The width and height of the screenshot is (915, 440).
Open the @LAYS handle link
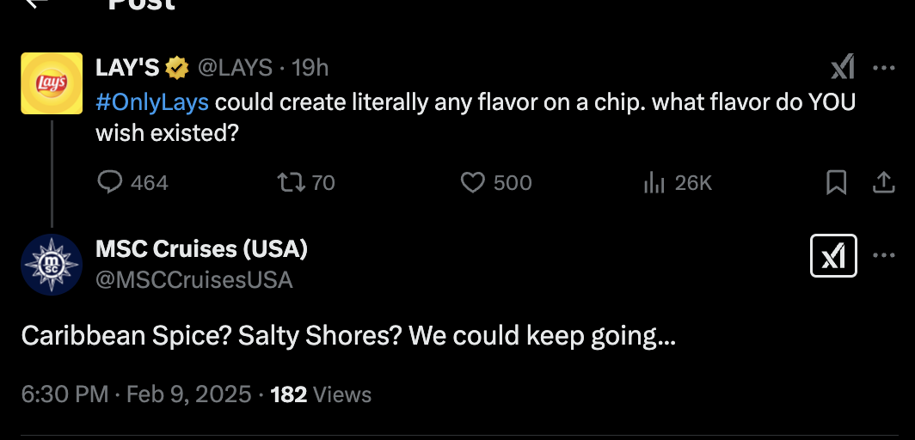(x=235, y=67)
